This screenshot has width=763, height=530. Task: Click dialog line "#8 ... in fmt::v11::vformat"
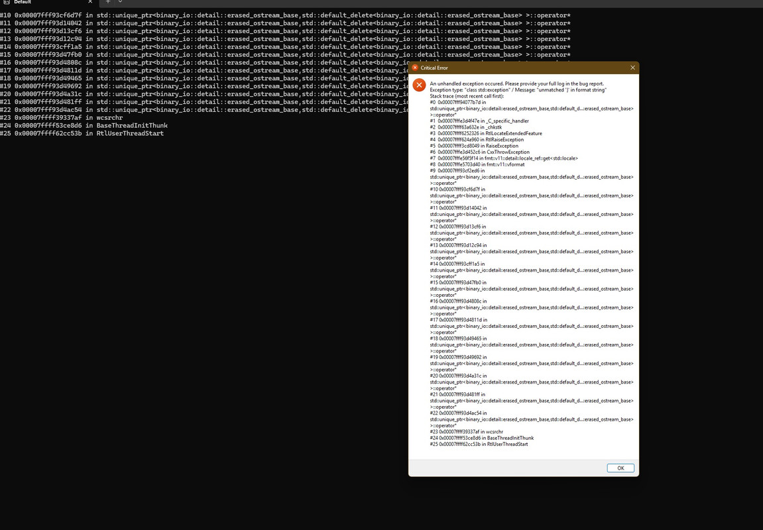pos(477,164)
